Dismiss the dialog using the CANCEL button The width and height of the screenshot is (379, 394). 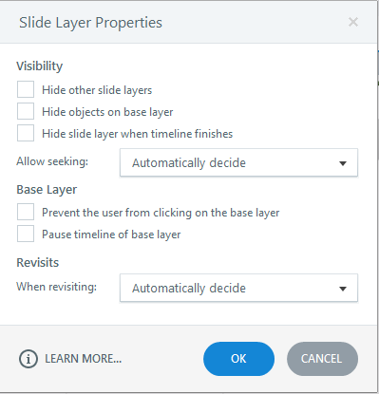[322, 359]
